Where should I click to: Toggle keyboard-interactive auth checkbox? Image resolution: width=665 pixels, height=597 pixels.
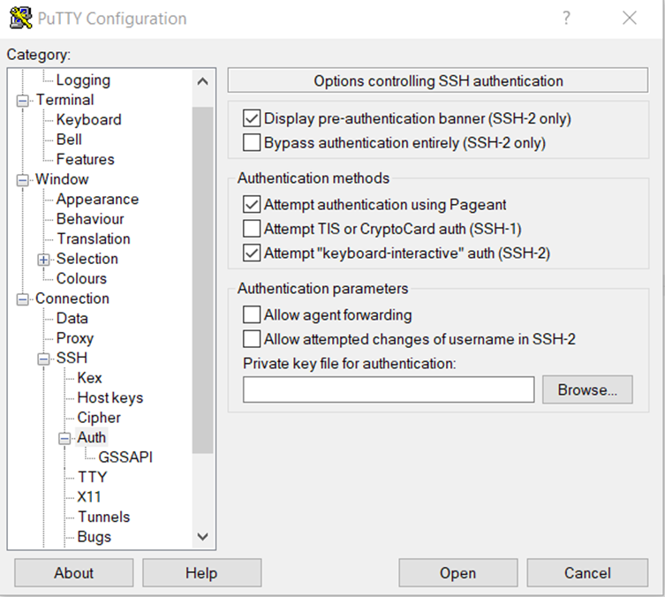[252, 253]
